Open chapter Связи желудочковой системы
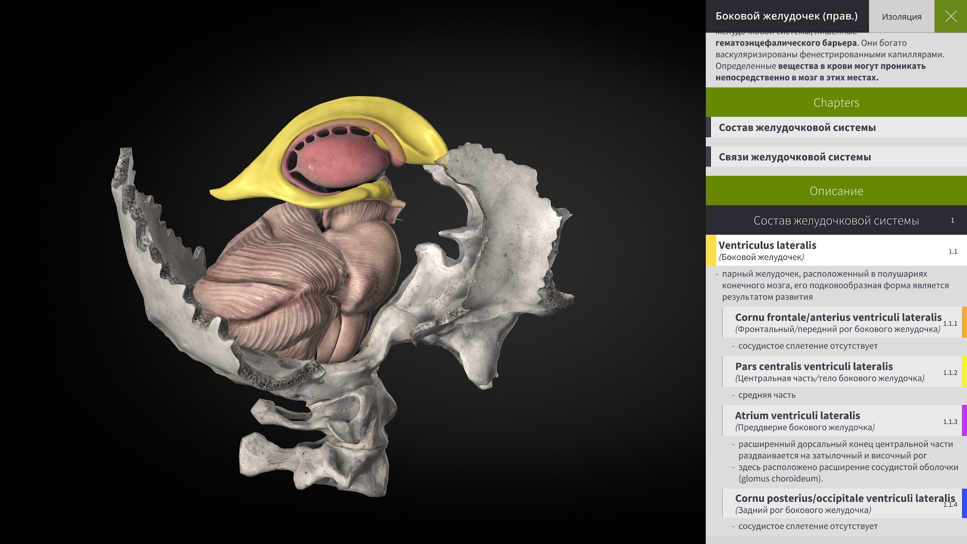Screen dimensions: 967x544 click(x=795, y=157)
